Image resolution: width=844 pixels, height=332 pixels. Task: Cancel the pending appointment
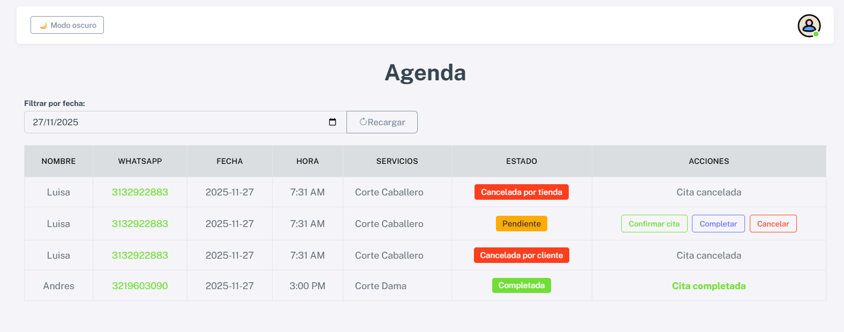(x=773, y=224)
